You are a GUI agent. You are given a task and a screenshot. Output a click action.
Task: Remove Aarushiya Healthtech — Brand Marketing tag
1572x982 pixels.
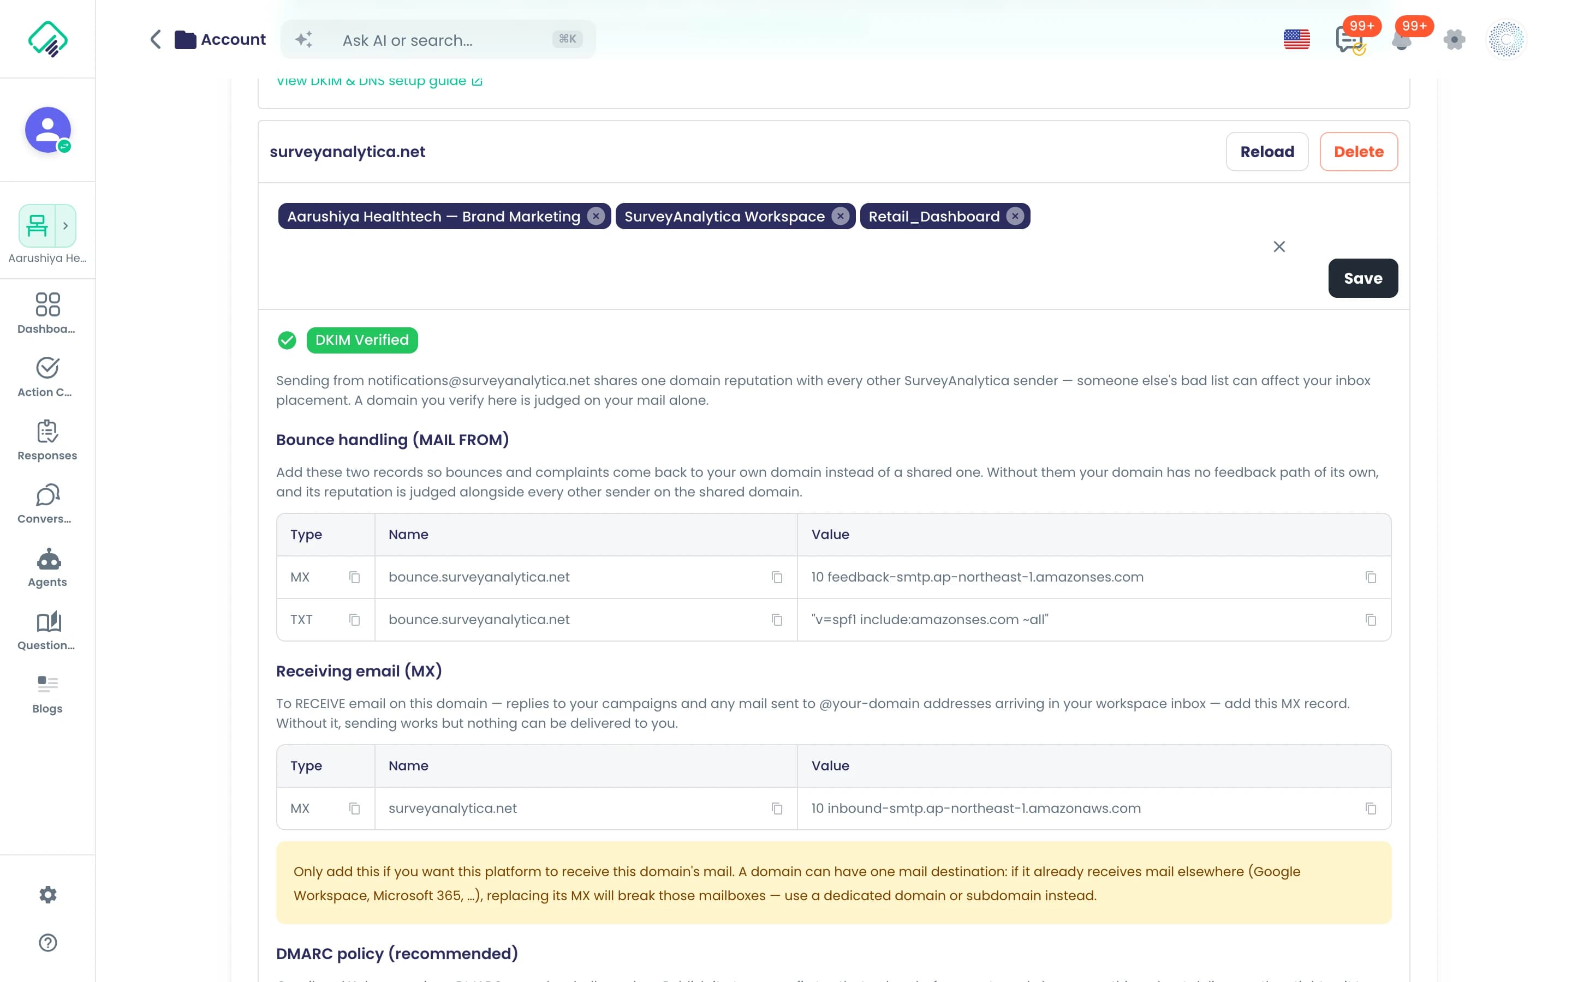(596, 216)
